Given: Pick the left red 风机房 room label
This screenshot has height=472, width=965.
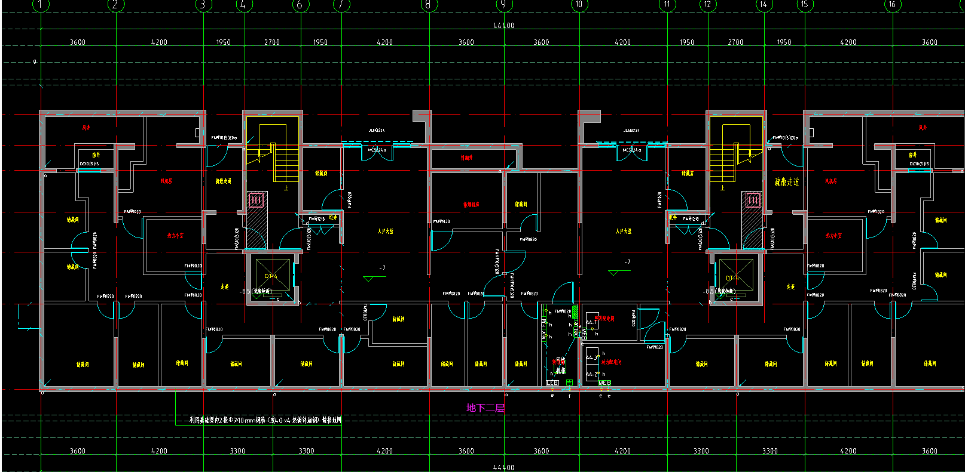Looking at the screenshot, I should pyautogui.click(x=166, y=181).
